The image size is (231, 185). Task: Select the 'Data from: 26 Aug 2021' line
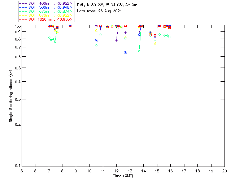[x=99, y=11]
